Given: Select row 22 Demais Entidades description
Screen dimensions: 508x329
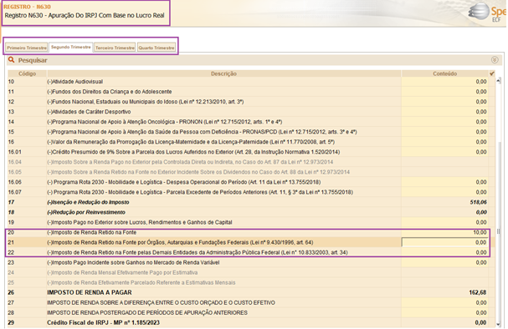Looking at the screenshot, I should click(x=198, y=252).
